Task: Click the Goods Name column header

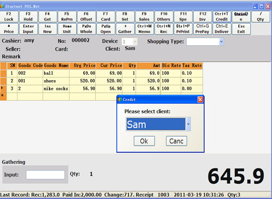Action: point(56,65)
